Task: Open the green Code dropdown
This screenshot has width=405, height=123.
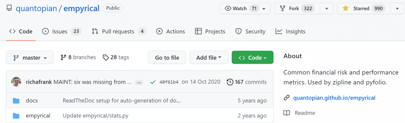Action: (252, 57)
